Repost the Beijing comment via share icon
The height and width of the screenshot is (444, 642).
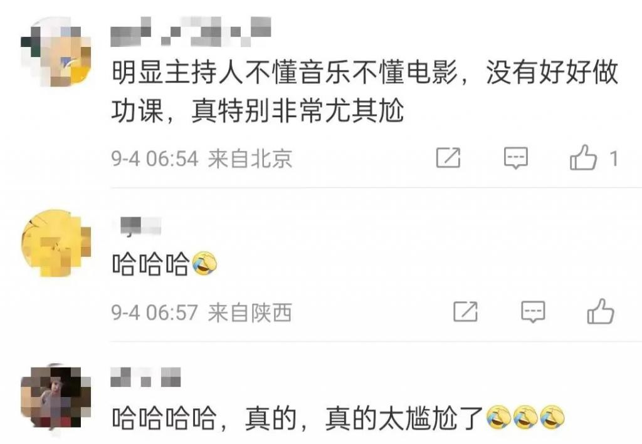(448, 158)
